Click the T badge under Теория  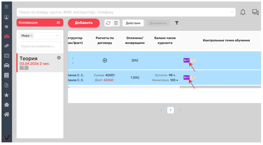(x=24, y=68)
